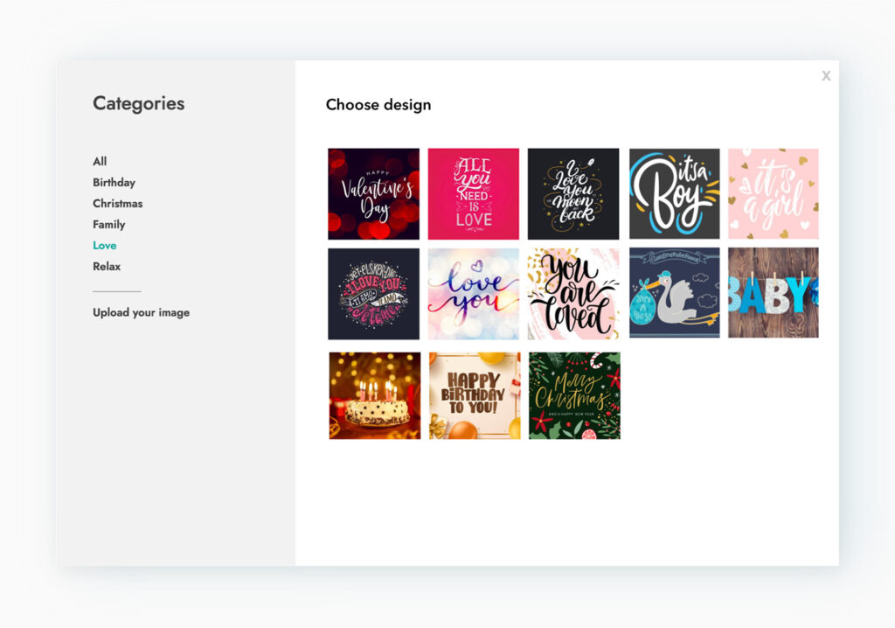
Task: Pick the birthday cake with candles design
Action: 374,394
